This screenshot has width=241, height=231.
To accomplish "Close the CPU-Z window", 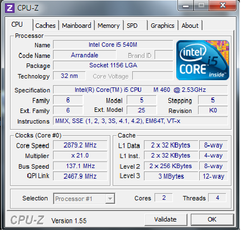I will (x=223, y=6).
